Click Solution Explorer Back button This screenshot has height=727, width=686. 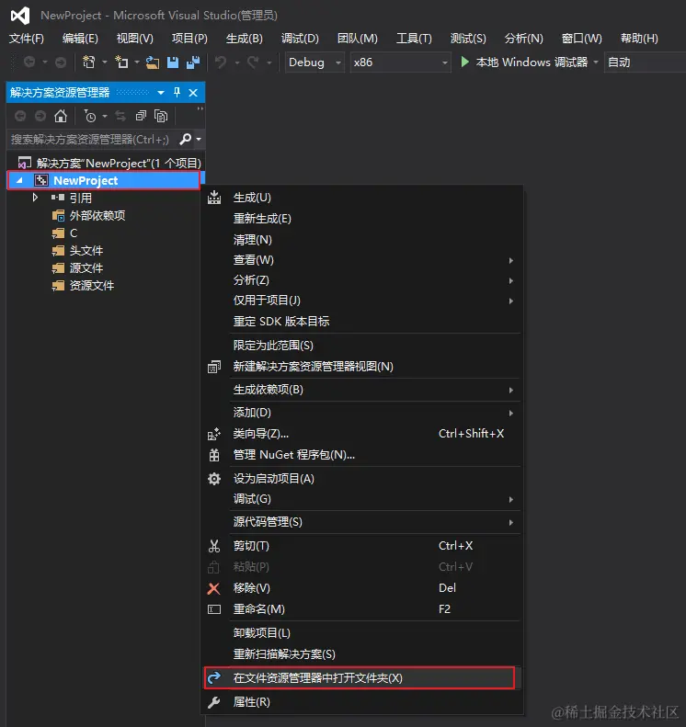click(20, 116)
